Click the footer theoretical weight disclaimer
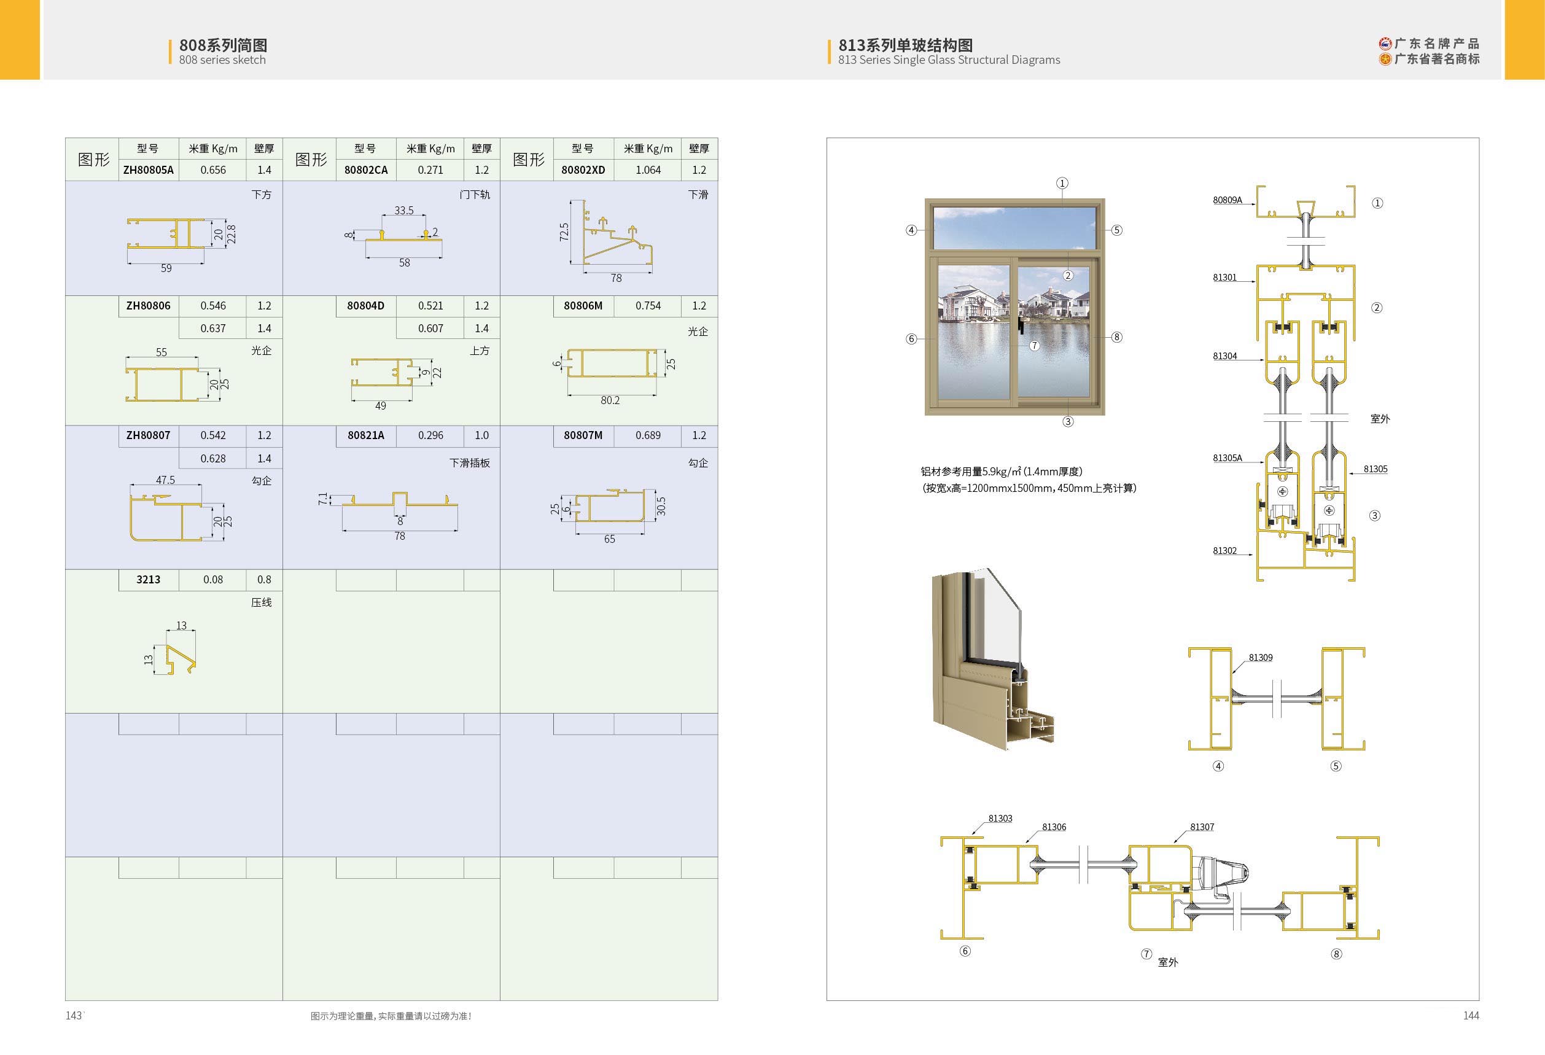The height and width of the screenshot is (1055, 1545). pyautogui.click(x=391, y=1016)
